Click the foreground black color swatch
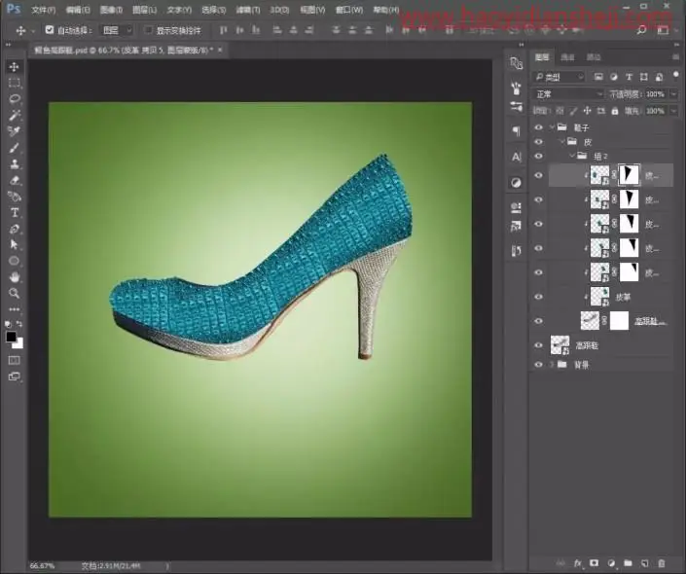This screenshot has height=574, width=686. [x=11, y=337]
